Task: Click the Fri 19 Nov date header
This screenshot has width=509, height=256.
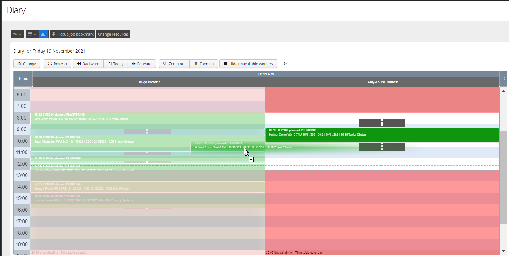Action: pyautogui.click(x=266, y=74)
